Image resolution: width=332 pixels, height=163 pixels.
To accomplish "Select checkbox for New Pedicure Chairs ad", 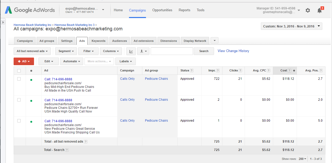I will pos(19,121).
